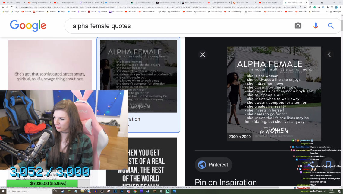
Task: Click the Google logo
Action: tap(28, 26)
